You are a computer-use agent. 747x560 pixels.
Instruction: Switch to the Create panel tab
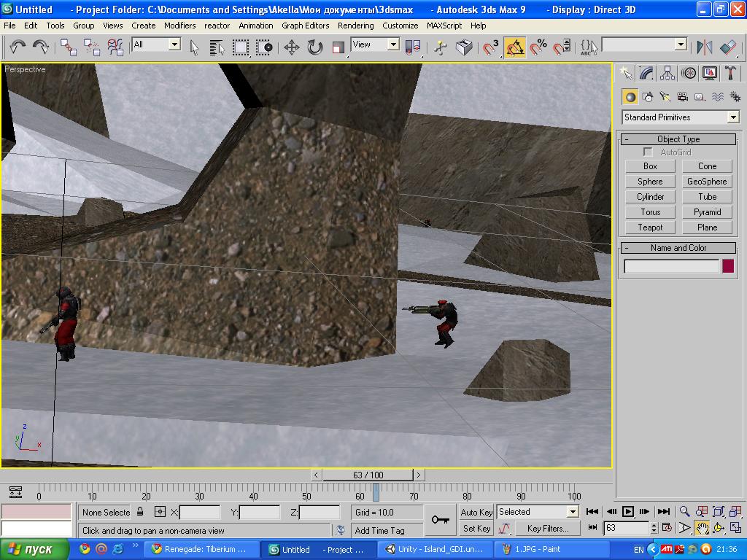(x=626, y=74)
